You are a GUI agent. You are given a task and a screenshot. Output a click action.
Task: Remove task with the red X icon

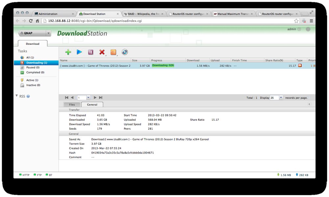[102, 52]
